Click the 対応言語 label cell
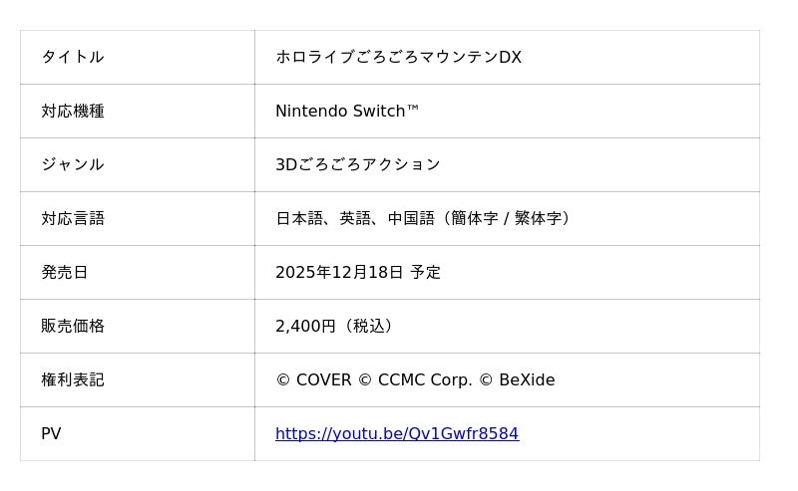Viewport: 798px width, 491px height. (73, 219)
